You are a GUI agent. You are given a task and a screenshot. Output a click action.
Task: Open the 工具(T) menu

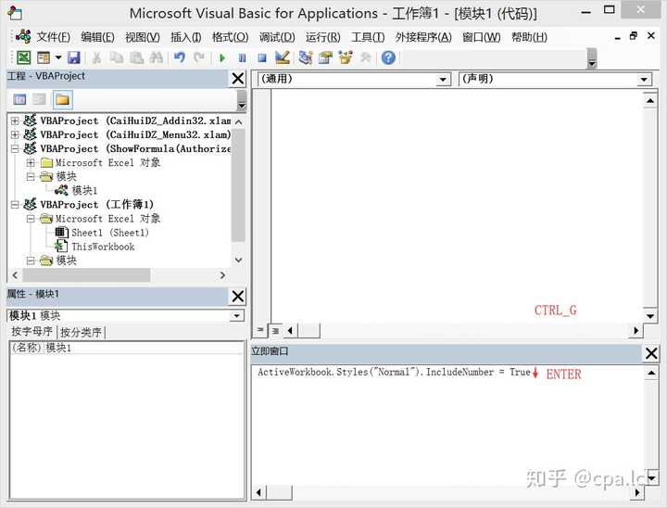coord(368,37)
